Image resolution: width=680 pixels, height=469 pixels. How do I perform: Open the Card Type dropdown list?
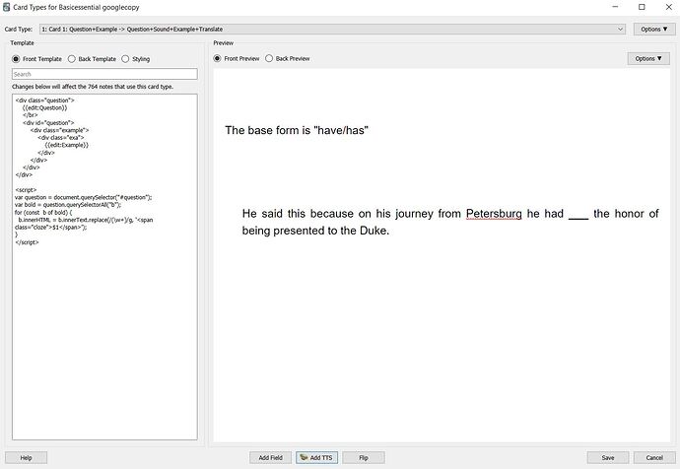point(332,29)
